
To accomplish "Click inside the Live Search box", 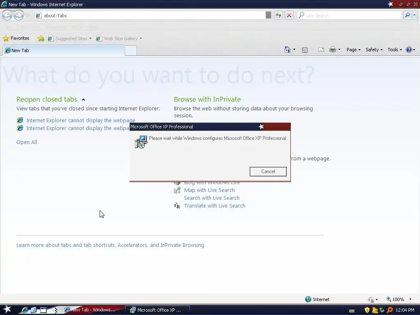I will pos(349,16).
